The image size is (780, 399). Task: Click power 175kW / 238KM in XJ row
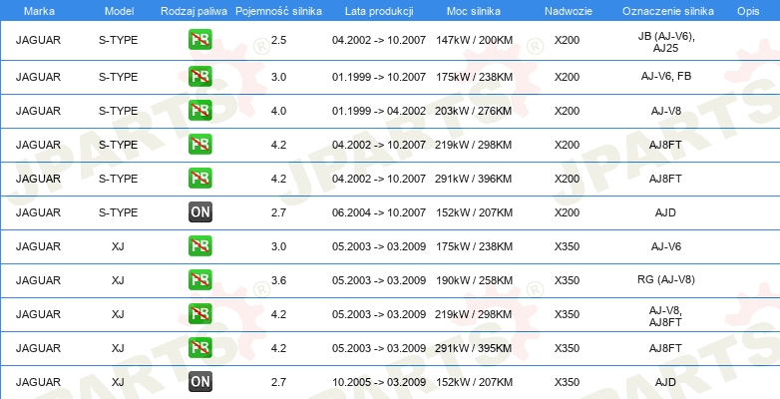click(474, 246)
